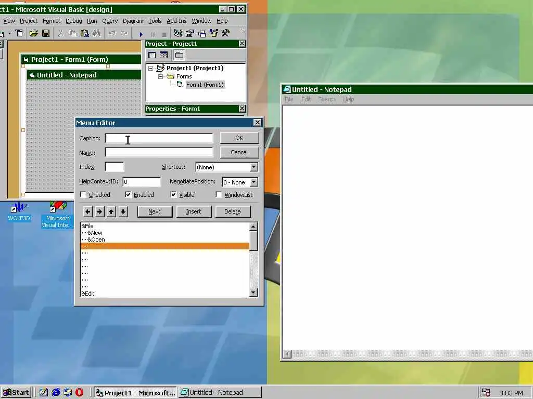Collapse the Forms folder node
The width and height of the screenshot is (533, 399).
click(160, 77)
